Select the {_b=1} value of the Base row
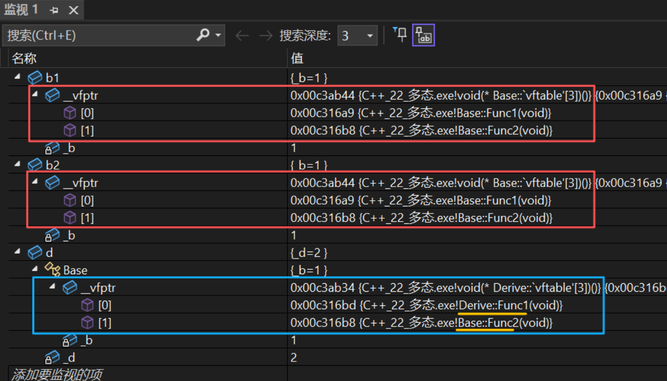Viewport: 667px width, 381px height. 309,270
